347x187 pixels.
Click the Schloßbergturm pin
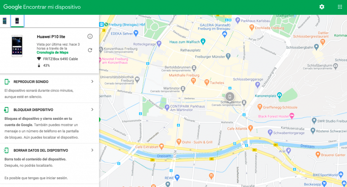[335, 66]
